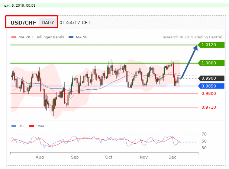The width and height of the screenshot is (229, 169).
Task: Click the 0.9710 red support value
Action: tap(209, 107)
